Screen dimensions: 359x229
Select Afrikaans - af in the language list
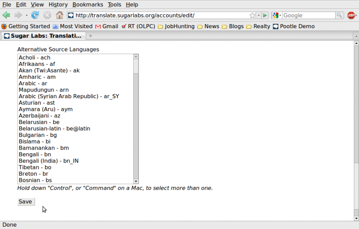point(37,64)
